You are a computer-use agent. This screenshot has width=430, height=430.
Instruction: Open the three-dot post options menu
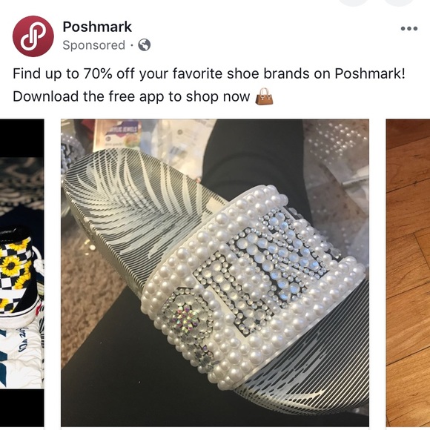pyautogui.click(x=409, y=28)
